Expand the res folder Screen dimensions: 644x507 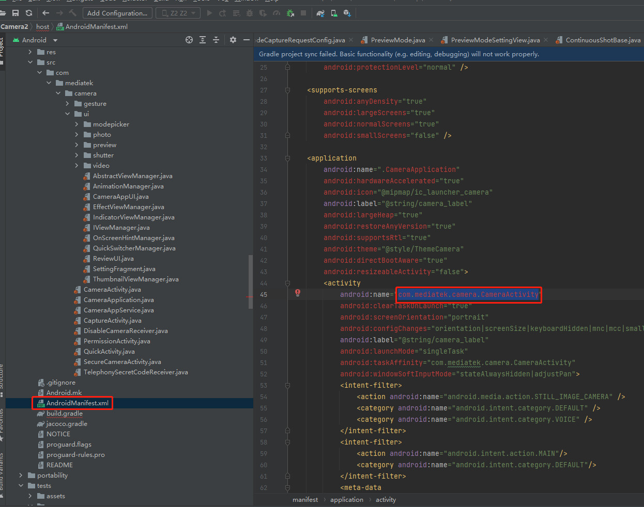point(30,52)
